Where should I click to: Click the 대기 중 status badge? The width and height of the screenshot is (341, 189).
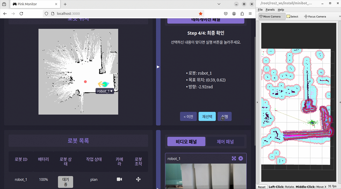tap(65, 182)
